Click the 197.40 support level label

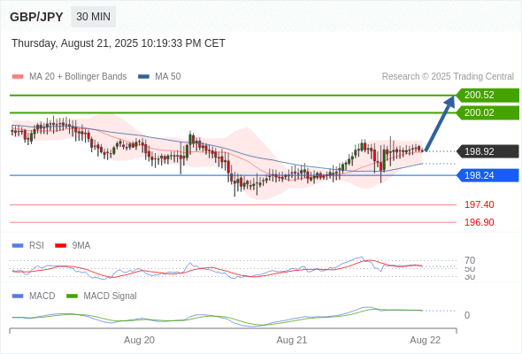pyautogui.click(x=479, y=204)
